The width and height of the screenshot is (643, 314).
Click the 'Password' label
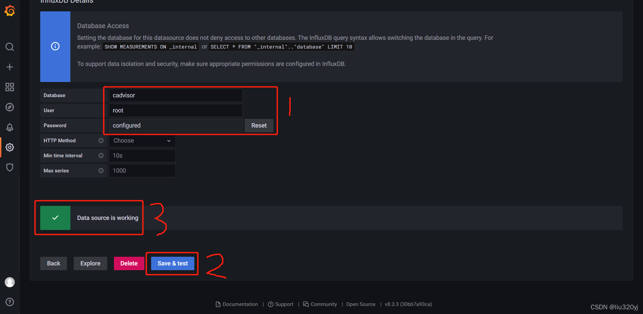(x=55, y=126)
